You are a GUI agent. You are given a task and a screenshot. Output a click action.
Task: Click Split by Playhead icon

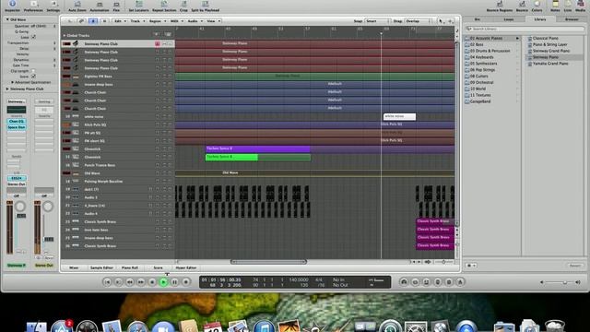205,6
